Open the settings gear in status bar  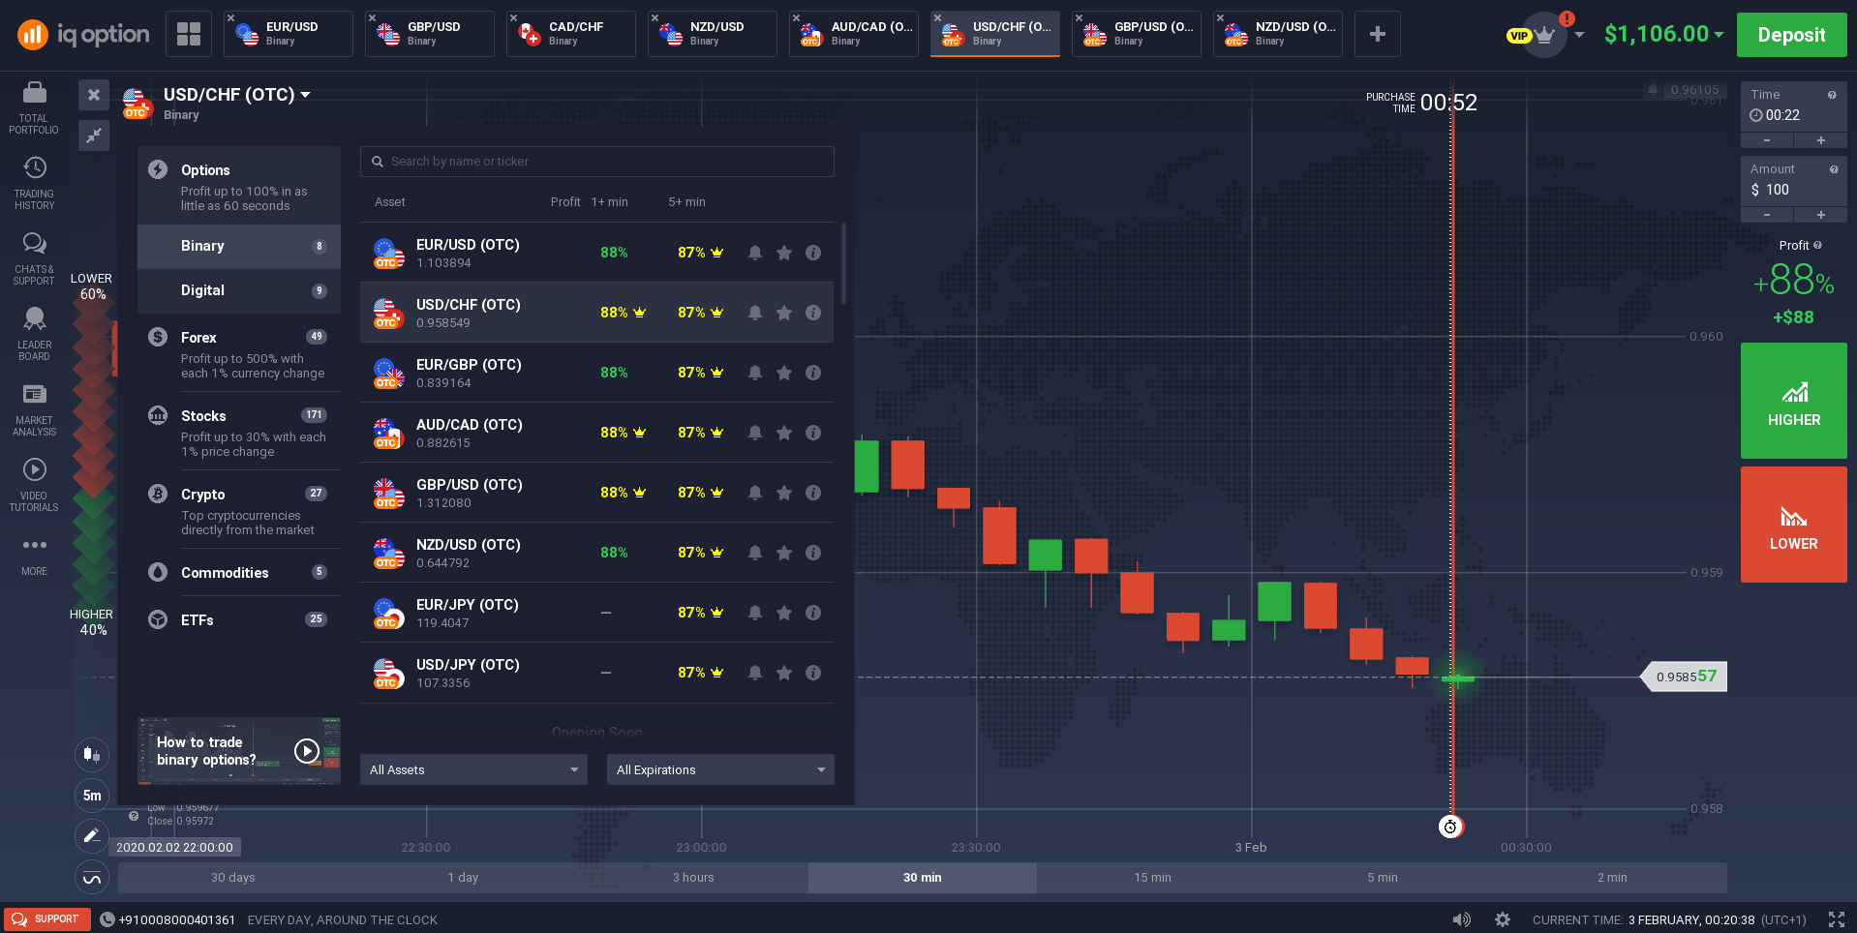click(x=1502, y=919)
